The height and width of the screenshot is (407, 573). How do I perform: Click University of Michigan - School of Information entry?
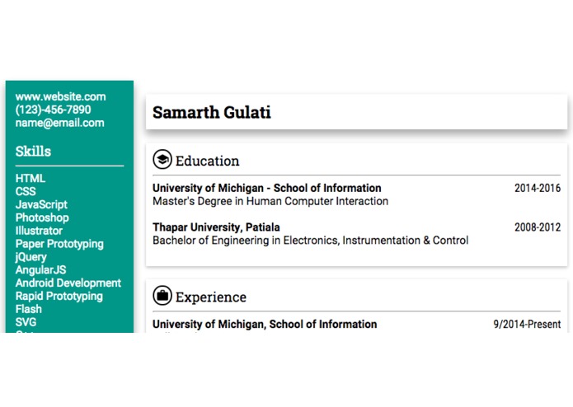click(267, 189)
